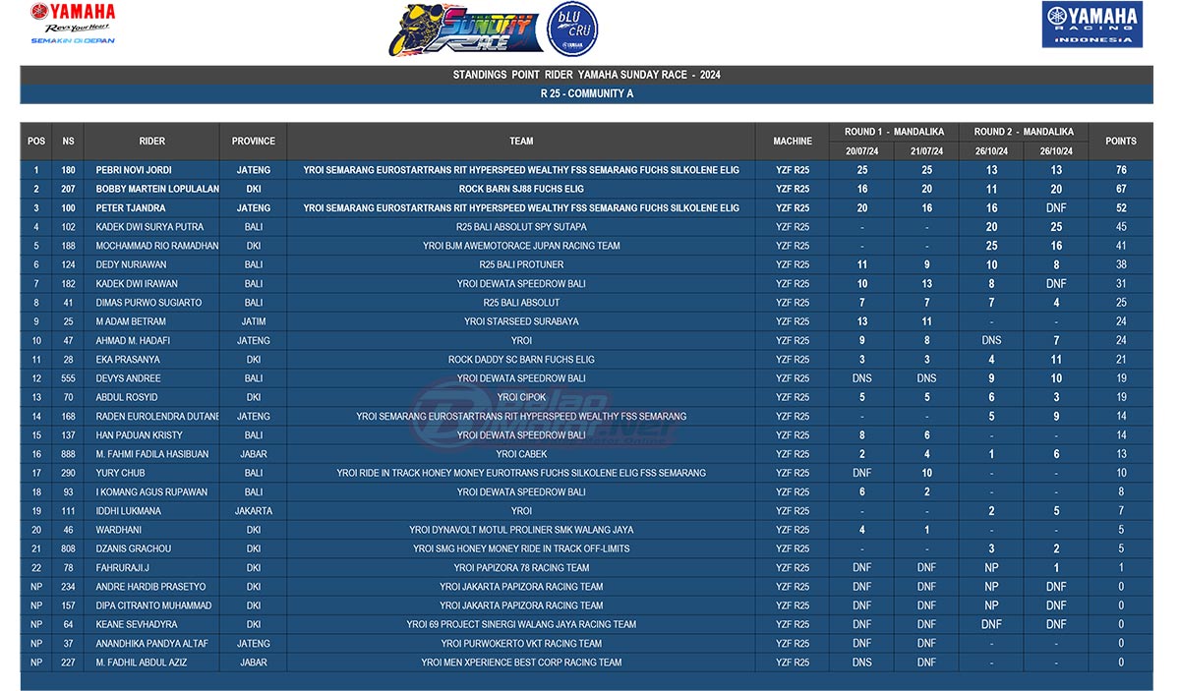Click JAKARTA province cell

coord(253,511)
